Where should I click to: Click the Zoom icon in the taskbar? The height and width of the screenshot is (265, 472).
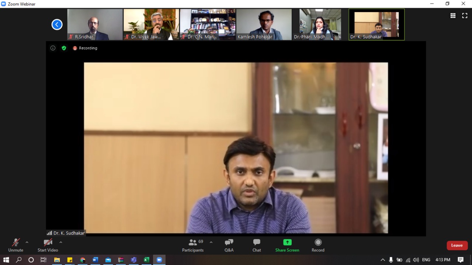[159, 260]
